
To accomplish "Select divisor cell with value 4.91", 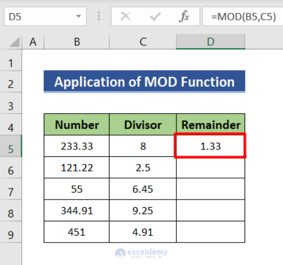I will (143, 232).
